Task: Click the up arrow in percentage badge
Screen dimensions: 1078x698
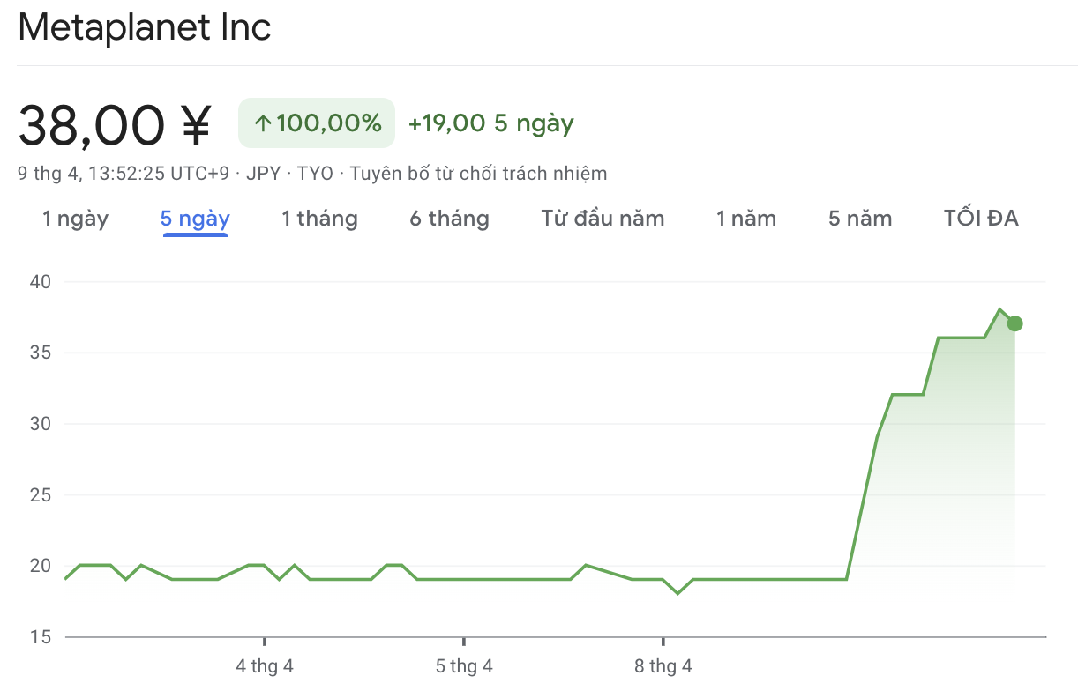Action: coord(263,123)
